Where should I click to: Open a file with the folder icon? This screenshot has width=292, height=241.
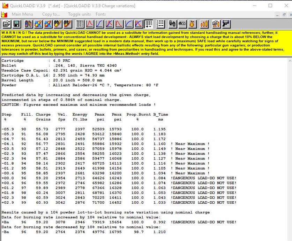tap(7, 24)
